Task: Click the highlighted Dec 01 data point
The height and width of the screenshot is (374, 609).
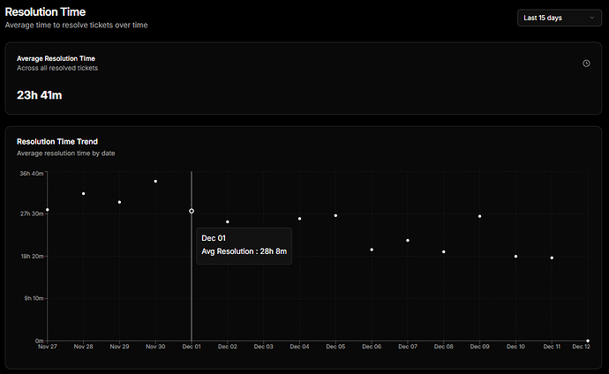Action: 192,211
